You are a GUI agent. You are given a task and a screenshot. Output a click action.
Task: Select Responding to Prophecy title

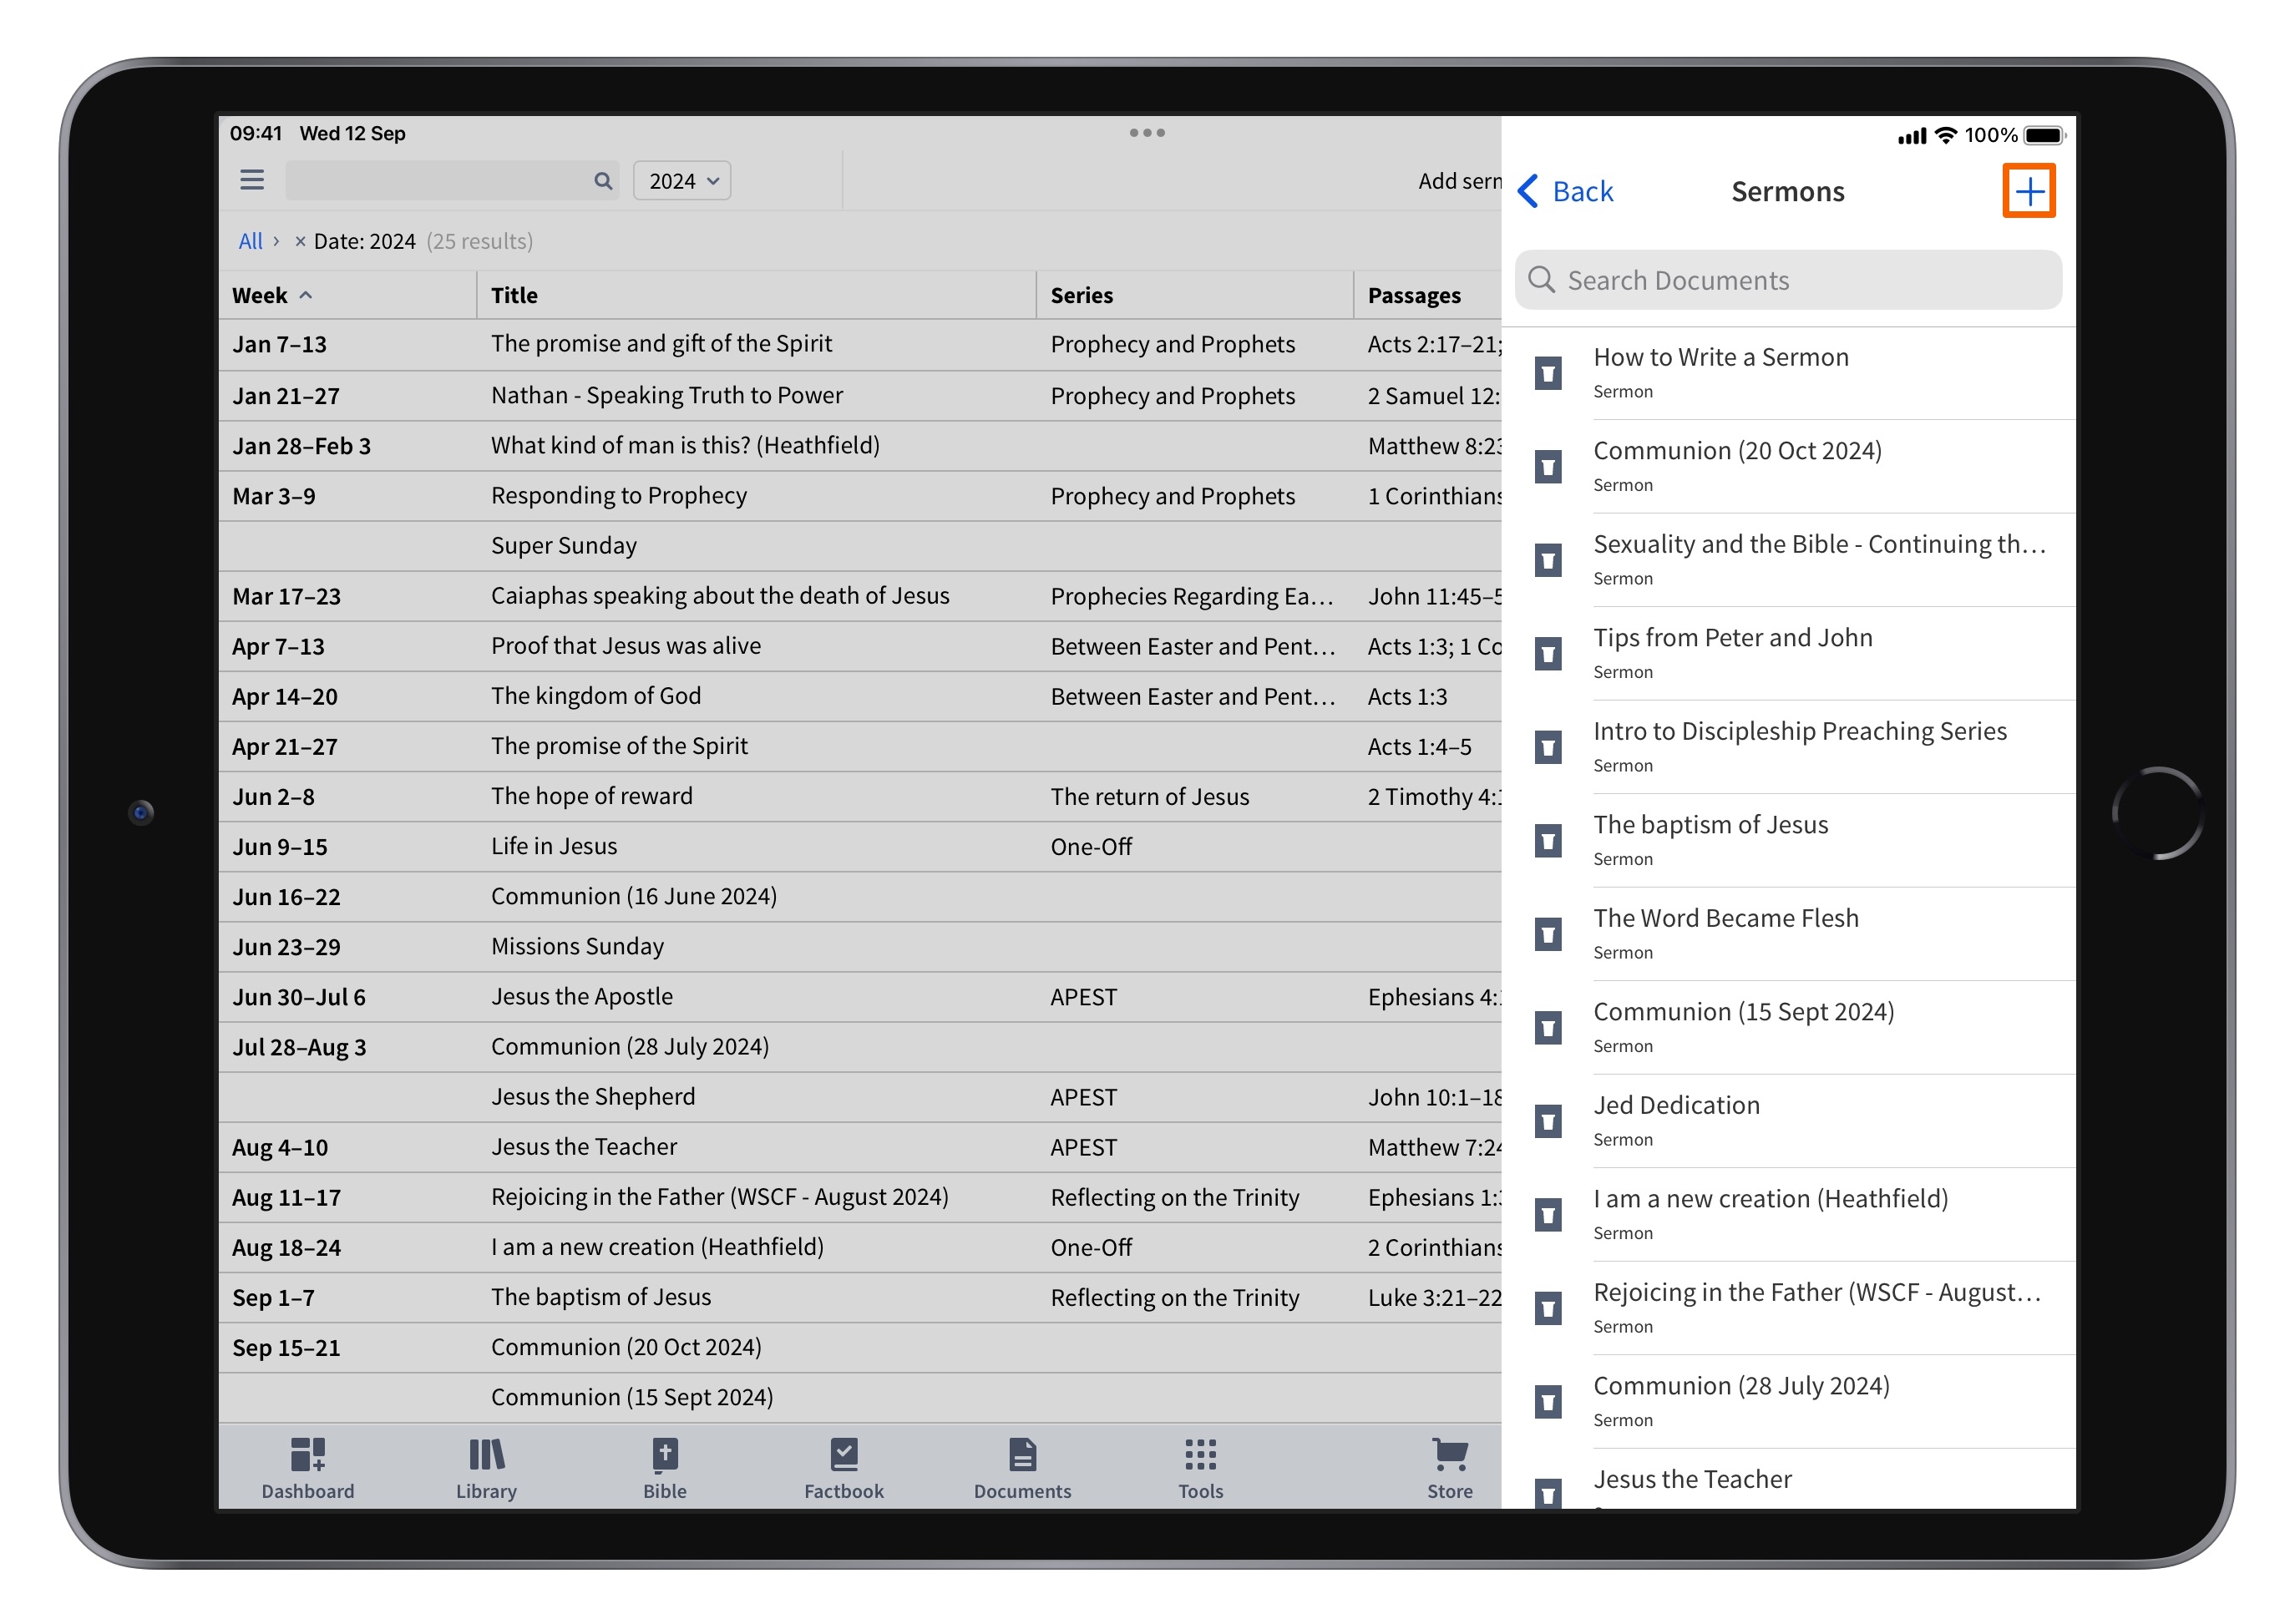point(619,496)
